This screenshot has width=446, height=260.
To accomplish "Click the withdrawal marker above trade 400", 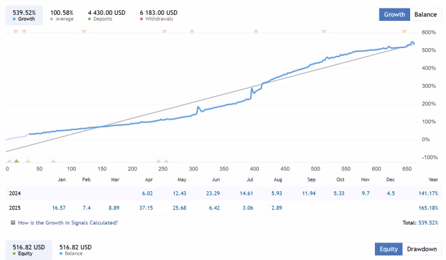I will (256, 31).
